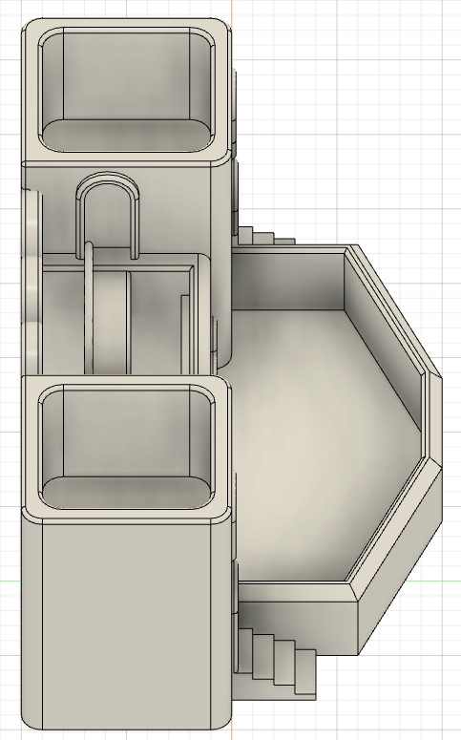Select the lower rounded pocket floor
The height and width of the screenshot is (740, 461).
coord(126,493)
